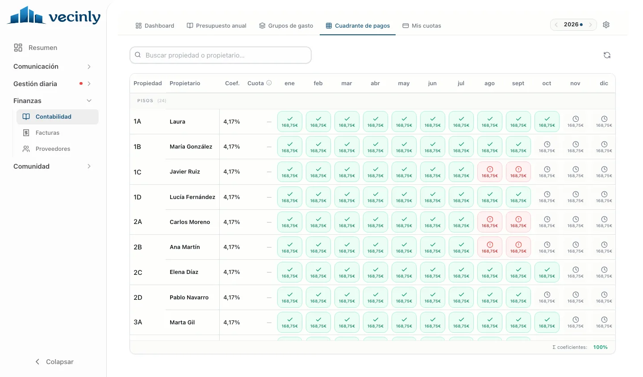
Task: Click the vecinly logo
Action: pos(54,15)
